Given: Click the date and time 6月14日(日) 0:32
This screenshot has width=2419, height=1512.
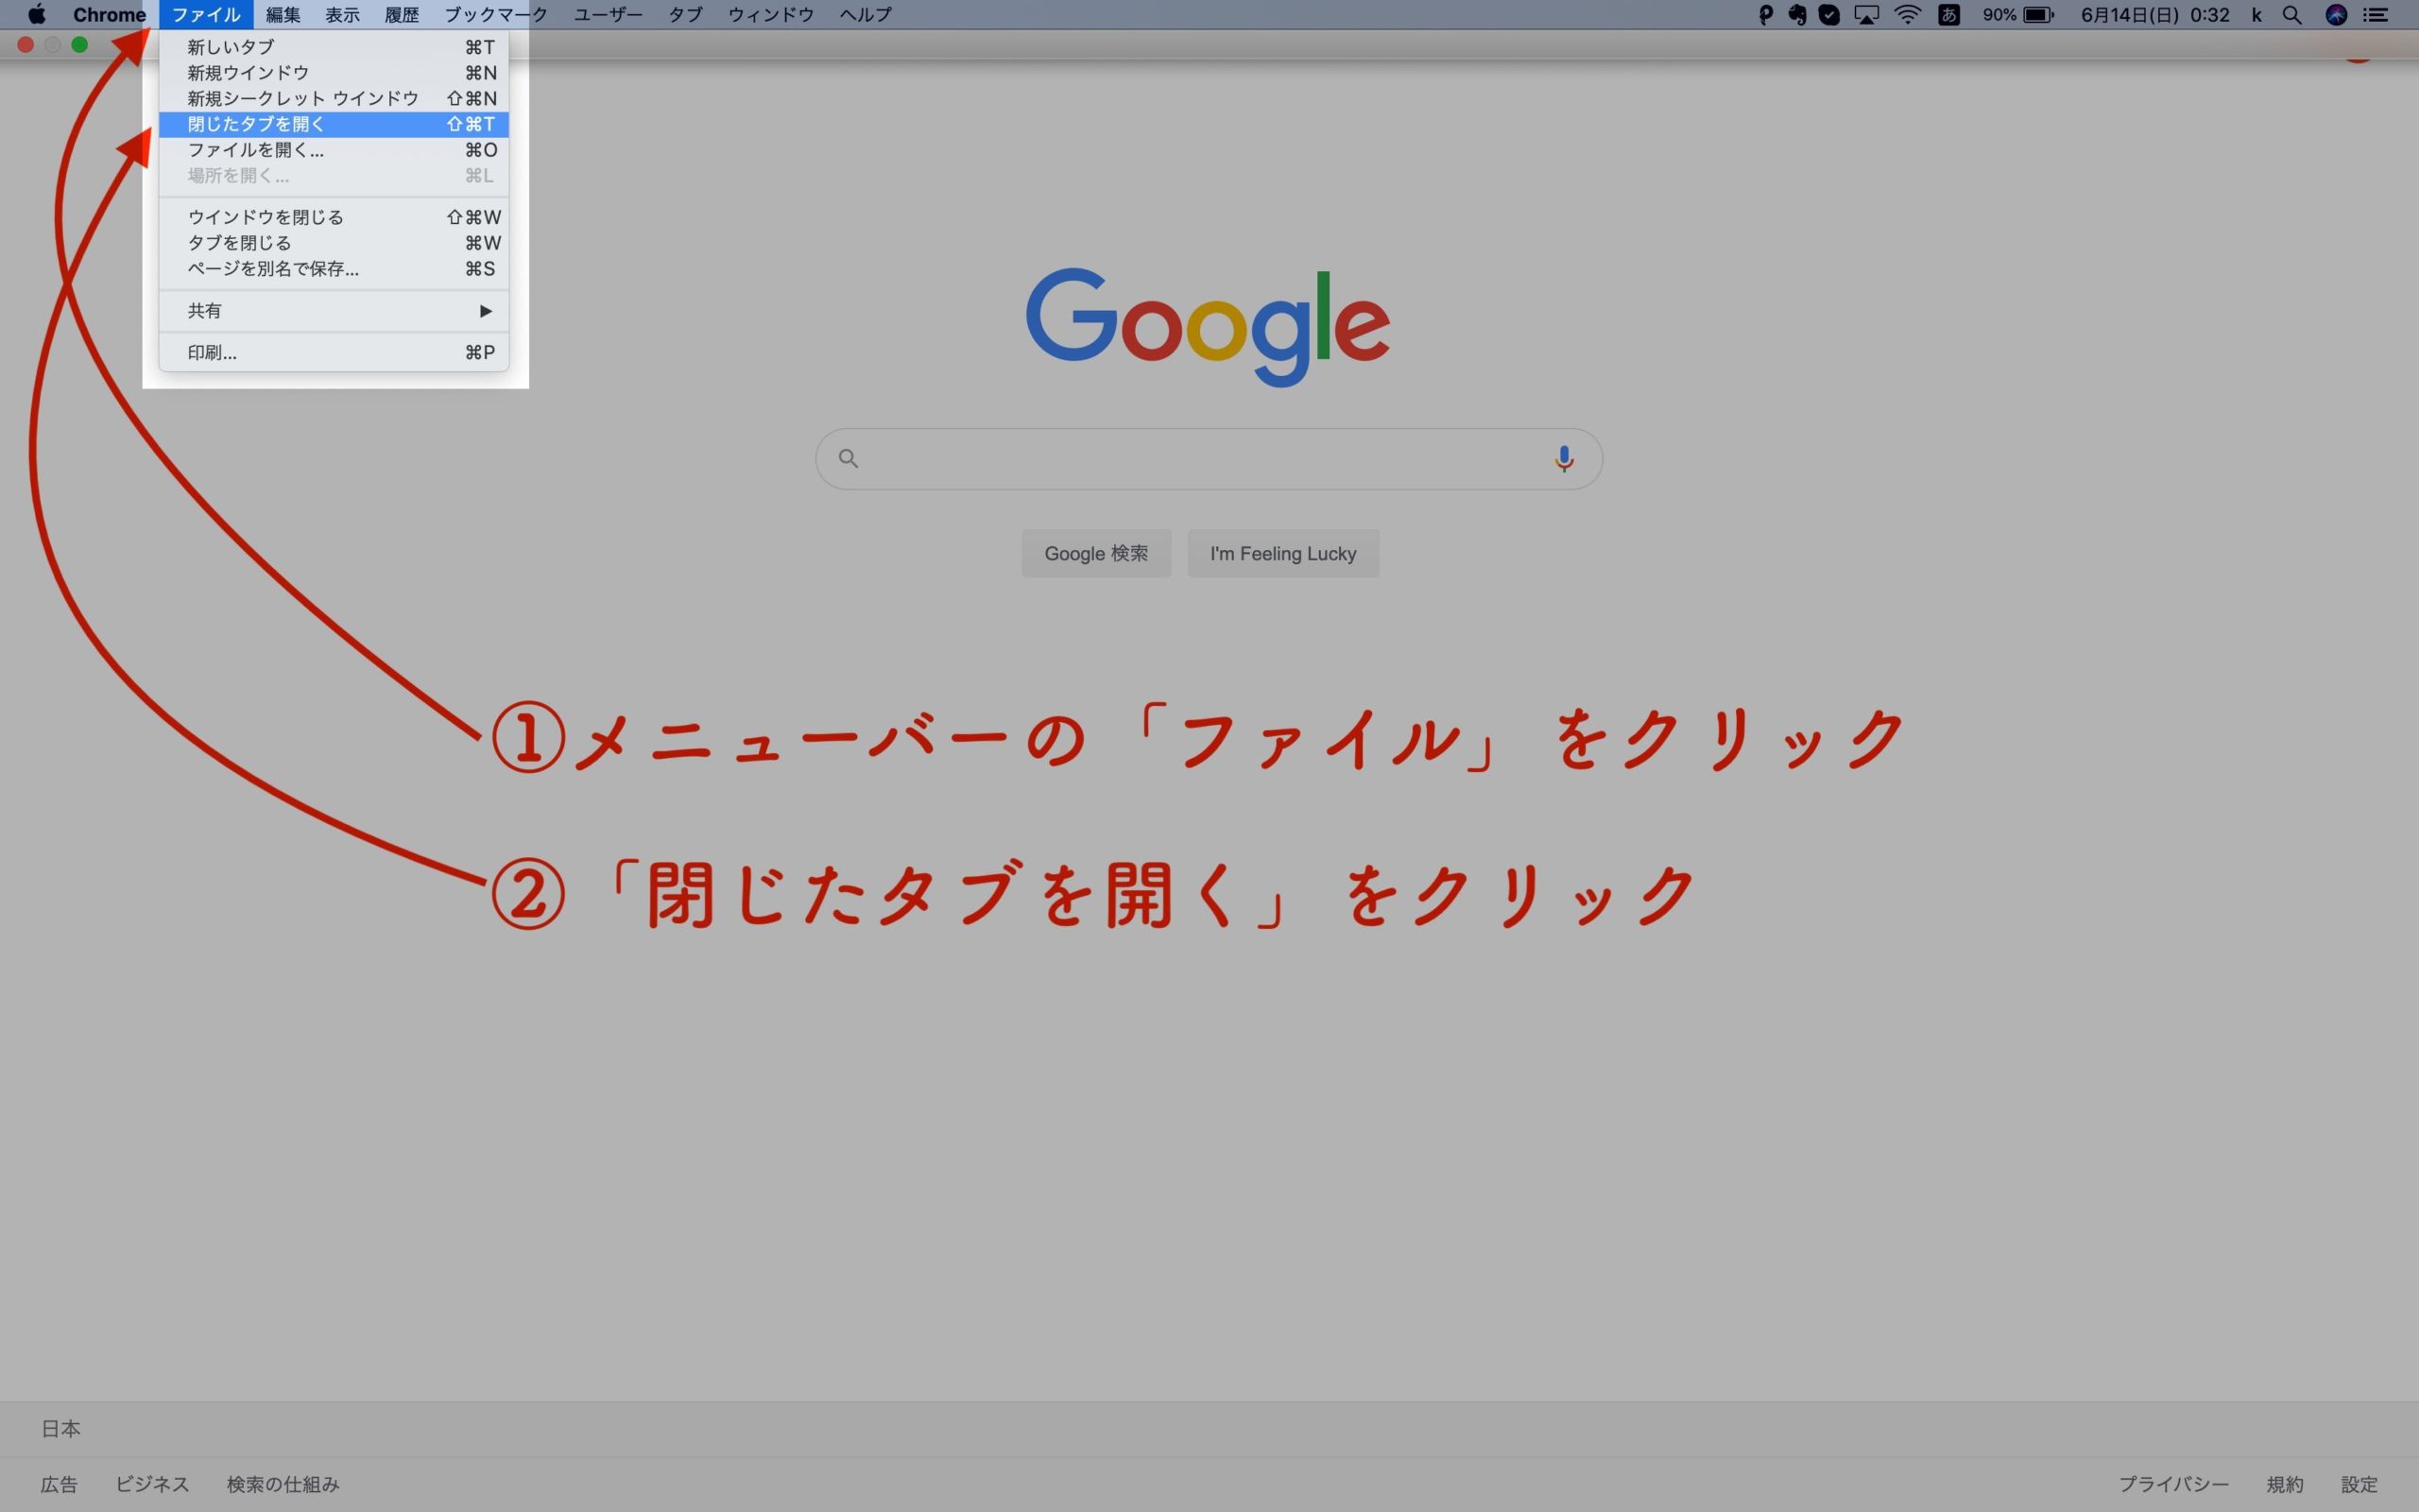Looking at the screenshot, I should [x=2155, y=14].
